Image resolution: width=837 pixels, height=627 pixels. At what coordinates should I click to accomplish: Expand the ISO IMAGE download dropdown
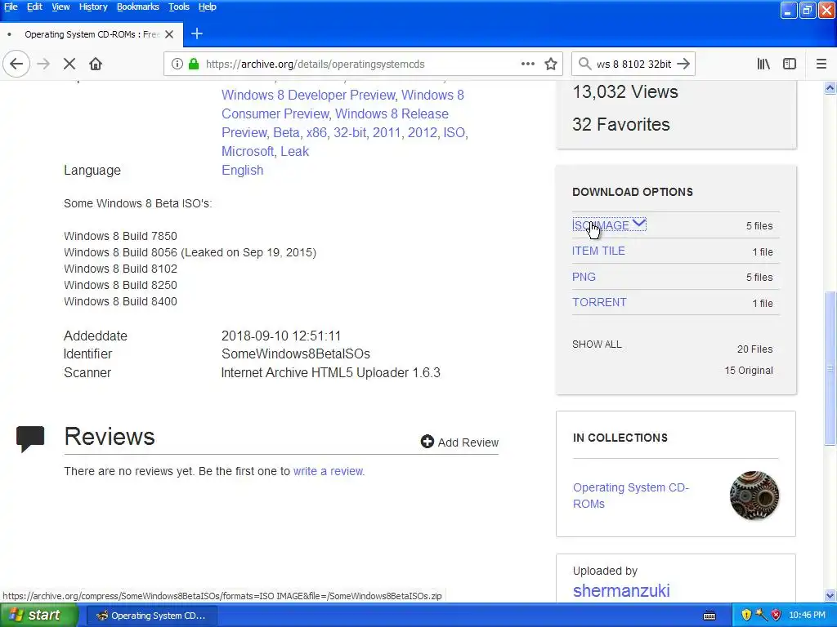coord(609,225)
